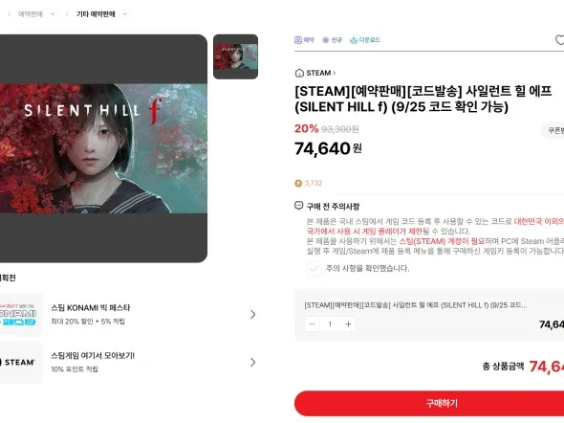Open the 스팀 KONAMI 빅 페스타 chevron
The width and height of the screenshot is (564, 423).
(253, 315)
